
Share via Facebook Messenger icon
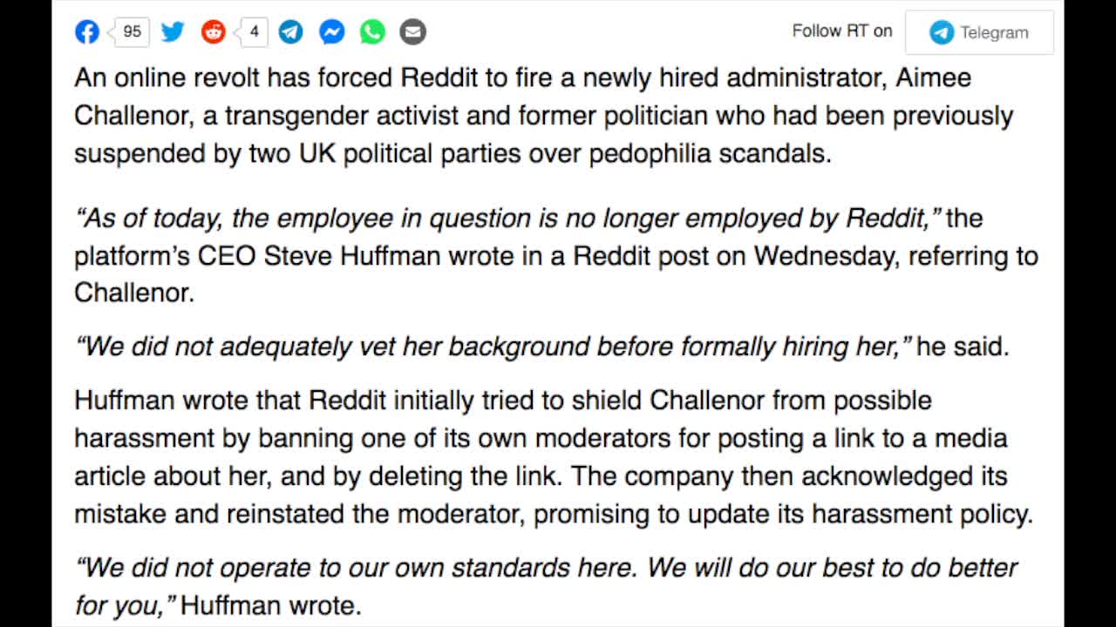331,32
